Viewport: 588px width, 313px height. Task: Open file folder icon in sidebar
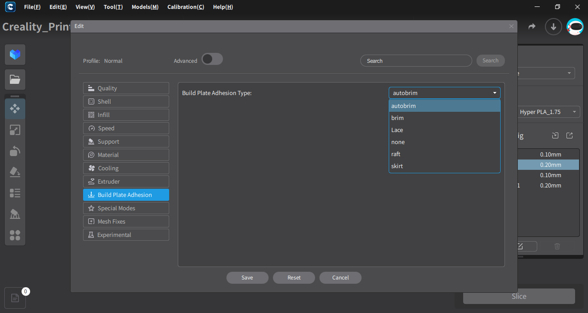tap(15, 80)
